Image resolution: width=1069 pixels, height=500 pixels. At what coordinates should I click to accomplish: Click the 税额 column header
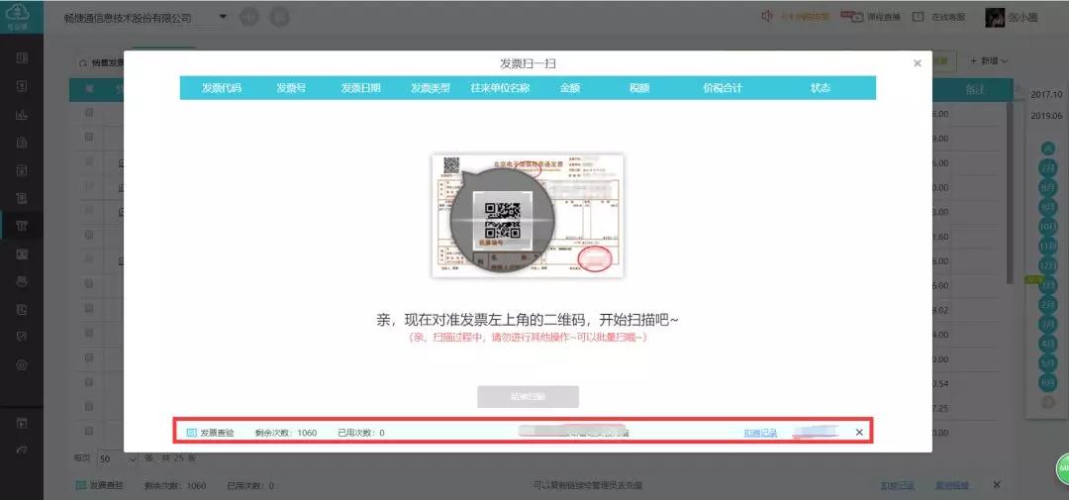click(x=639, y=88)
